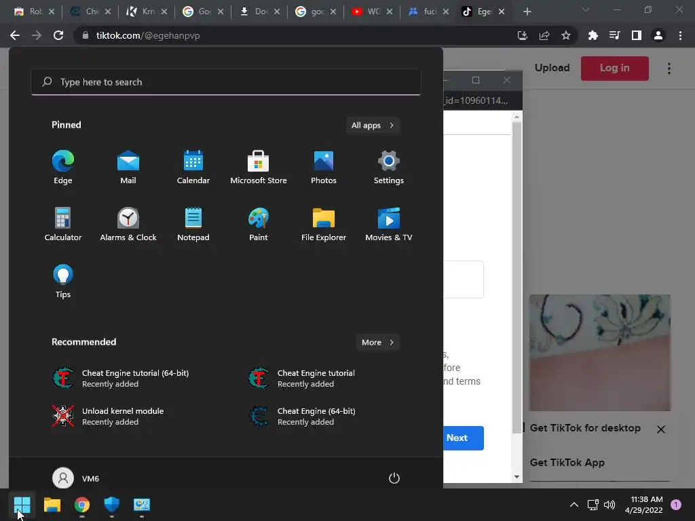Viewport: 695px width, 521px height.
Task: Click the Windows Start button on taskbar
Action: point(22,505)
